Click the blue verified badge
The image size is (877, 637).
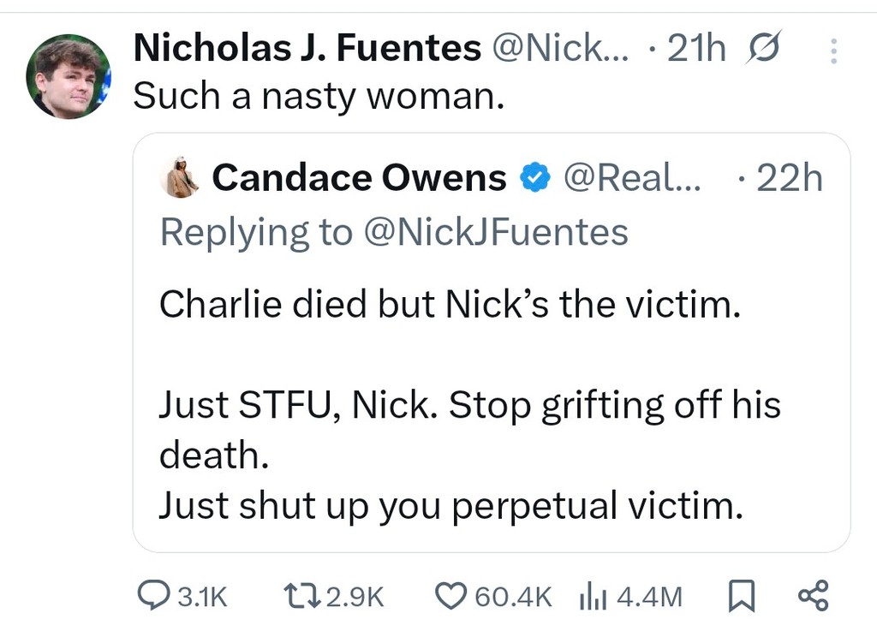coord(535,178)
